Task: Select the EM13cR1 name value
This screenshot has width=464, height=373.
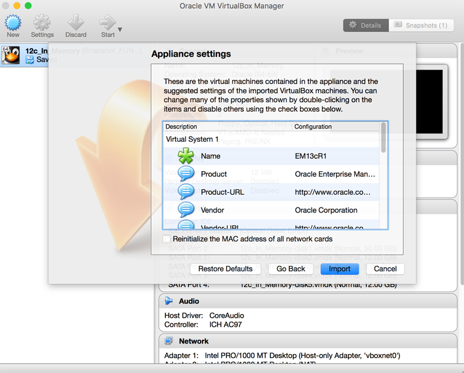Action: [310, 156]
